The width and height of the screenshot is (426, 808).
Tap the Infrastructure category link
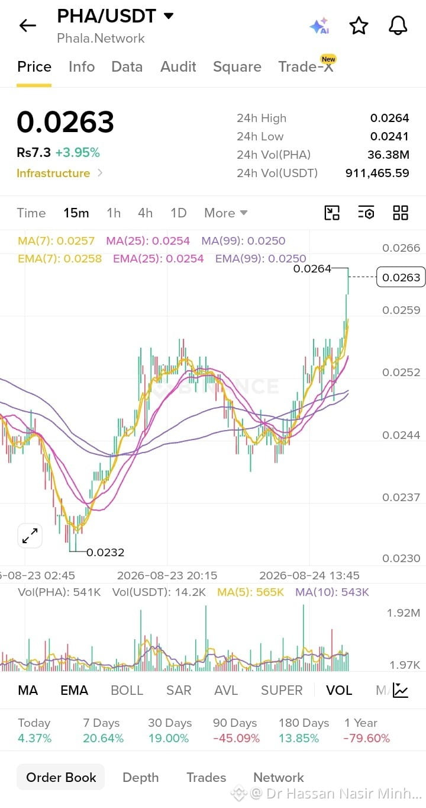(x=53, y=173)
